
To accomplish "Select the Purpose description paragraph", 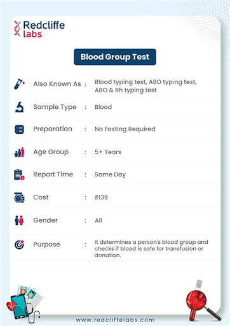I will point(151,248).
